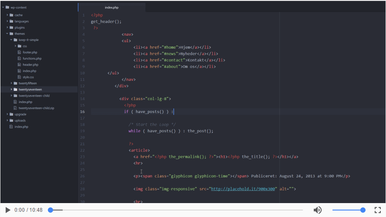The image size is (386, 217).
Task: Open style.css in the tree
Action: pyautogui.click(x=28, y=77)
